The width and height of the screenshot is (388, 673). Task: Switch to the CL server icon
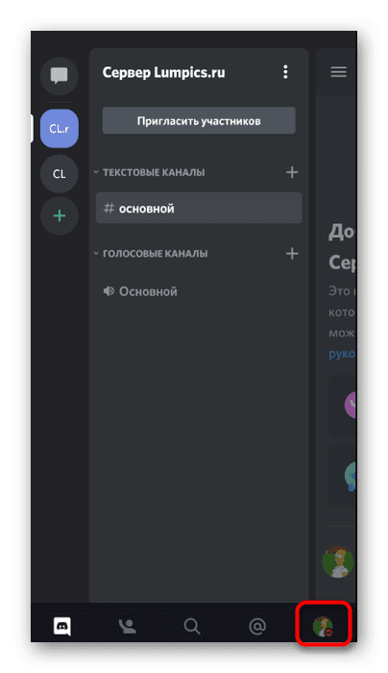point(60,174)
